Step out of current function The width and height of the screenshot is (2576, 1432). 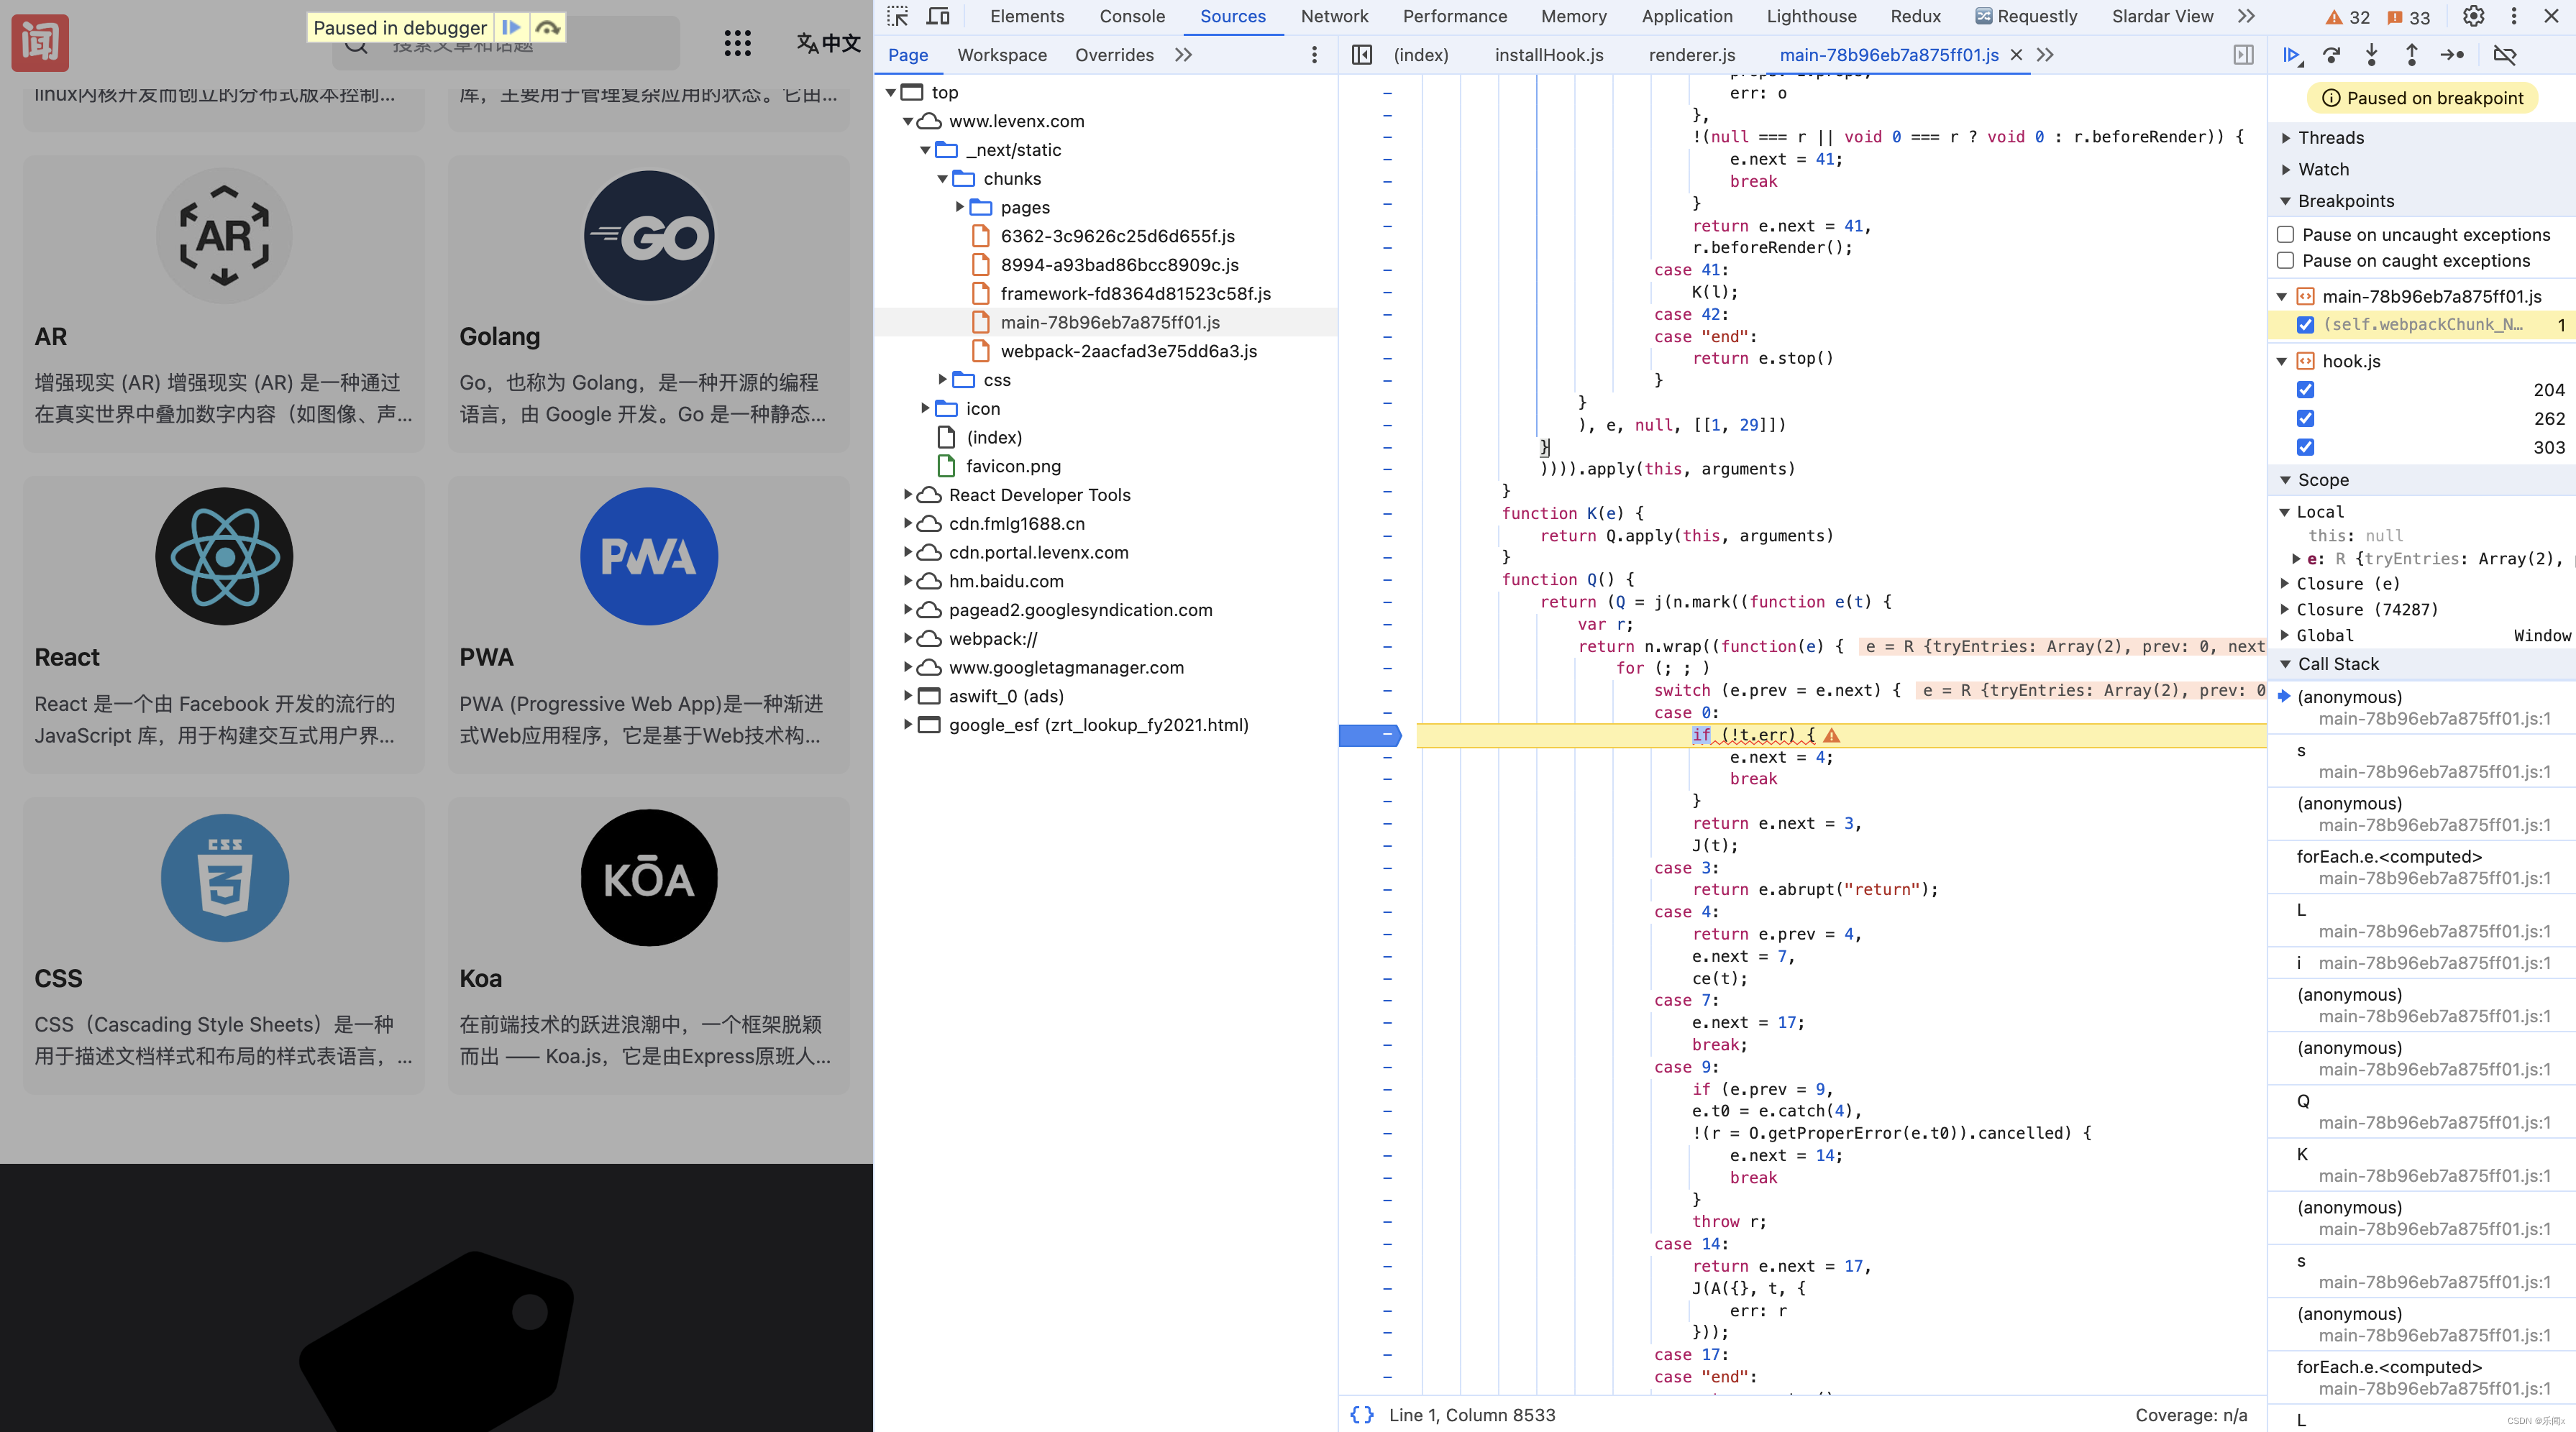(2412, 55)
